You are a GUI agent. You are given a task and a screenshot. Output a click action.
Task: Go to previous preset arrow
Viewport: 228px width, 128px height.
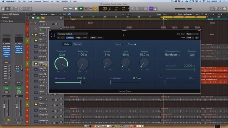59,38
